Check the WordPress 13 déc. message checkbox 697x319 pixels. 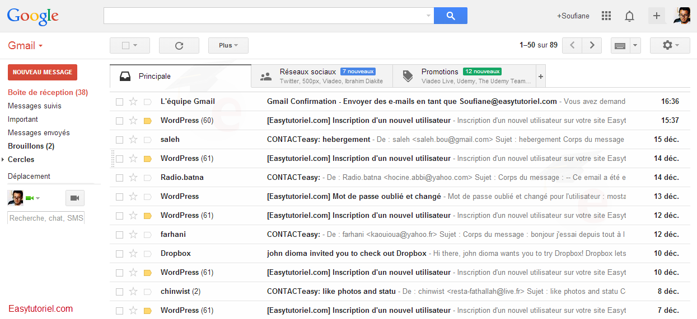(119, 197)
